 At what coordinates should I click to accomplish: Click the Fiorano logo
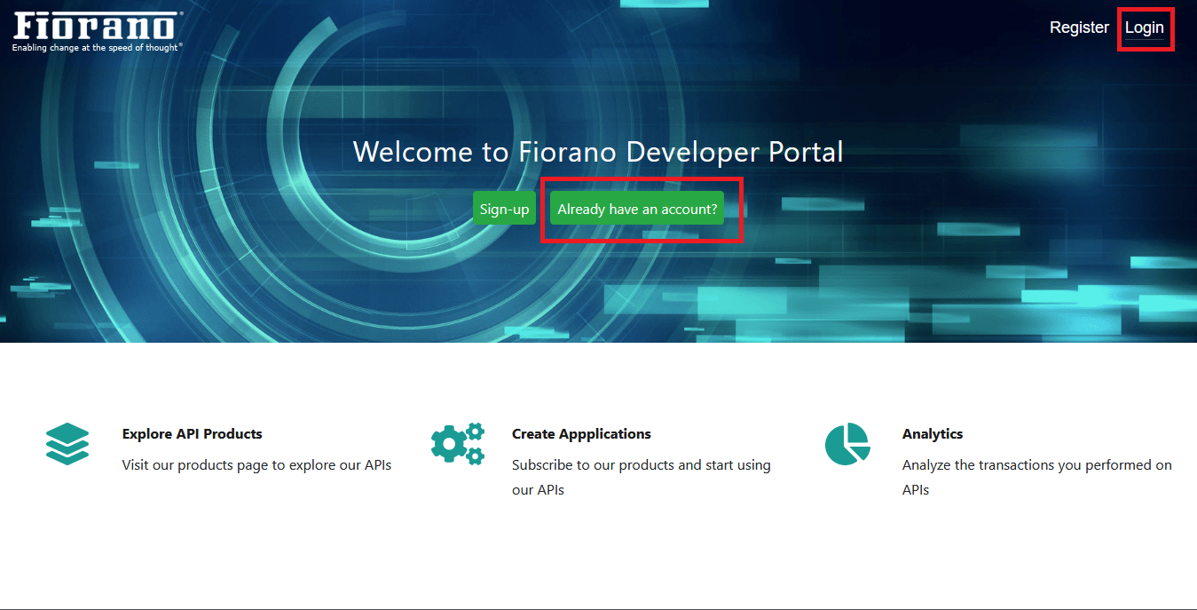click(x=98, y=32)
